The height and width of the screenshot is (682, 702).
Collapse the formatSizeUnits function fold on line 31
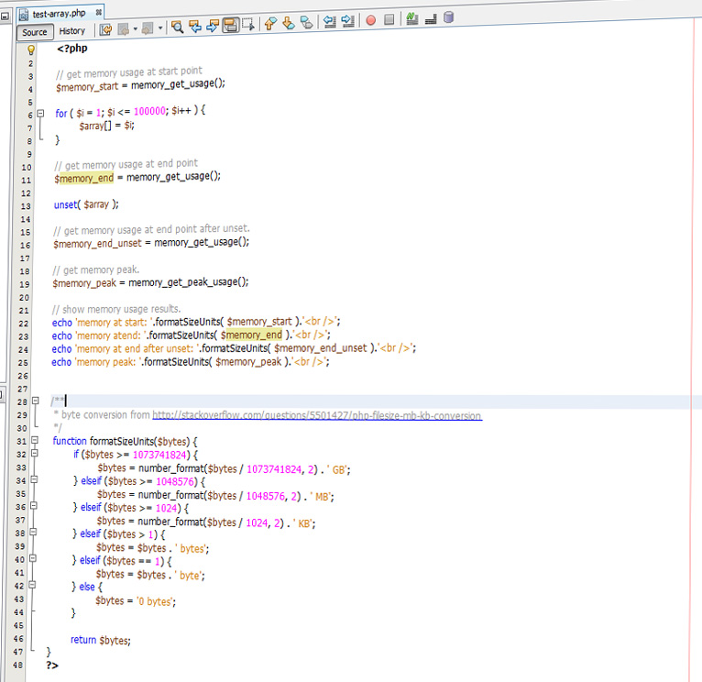coord(34,442)
